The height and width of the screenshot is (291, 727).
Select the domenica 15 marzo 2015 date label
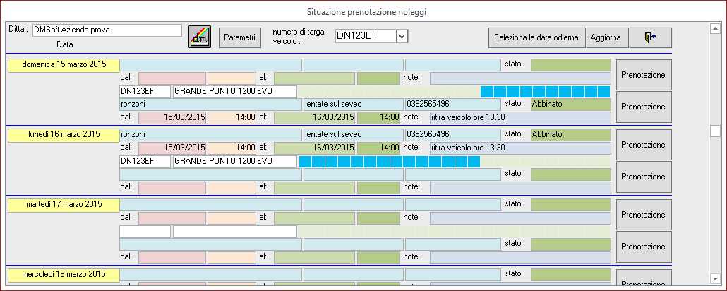tap(64, 65)
